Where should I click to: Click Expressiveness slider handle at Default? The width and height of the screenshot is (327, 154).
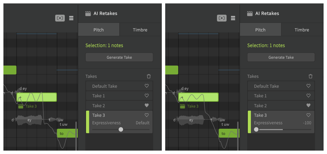click(x=121, y=129)
